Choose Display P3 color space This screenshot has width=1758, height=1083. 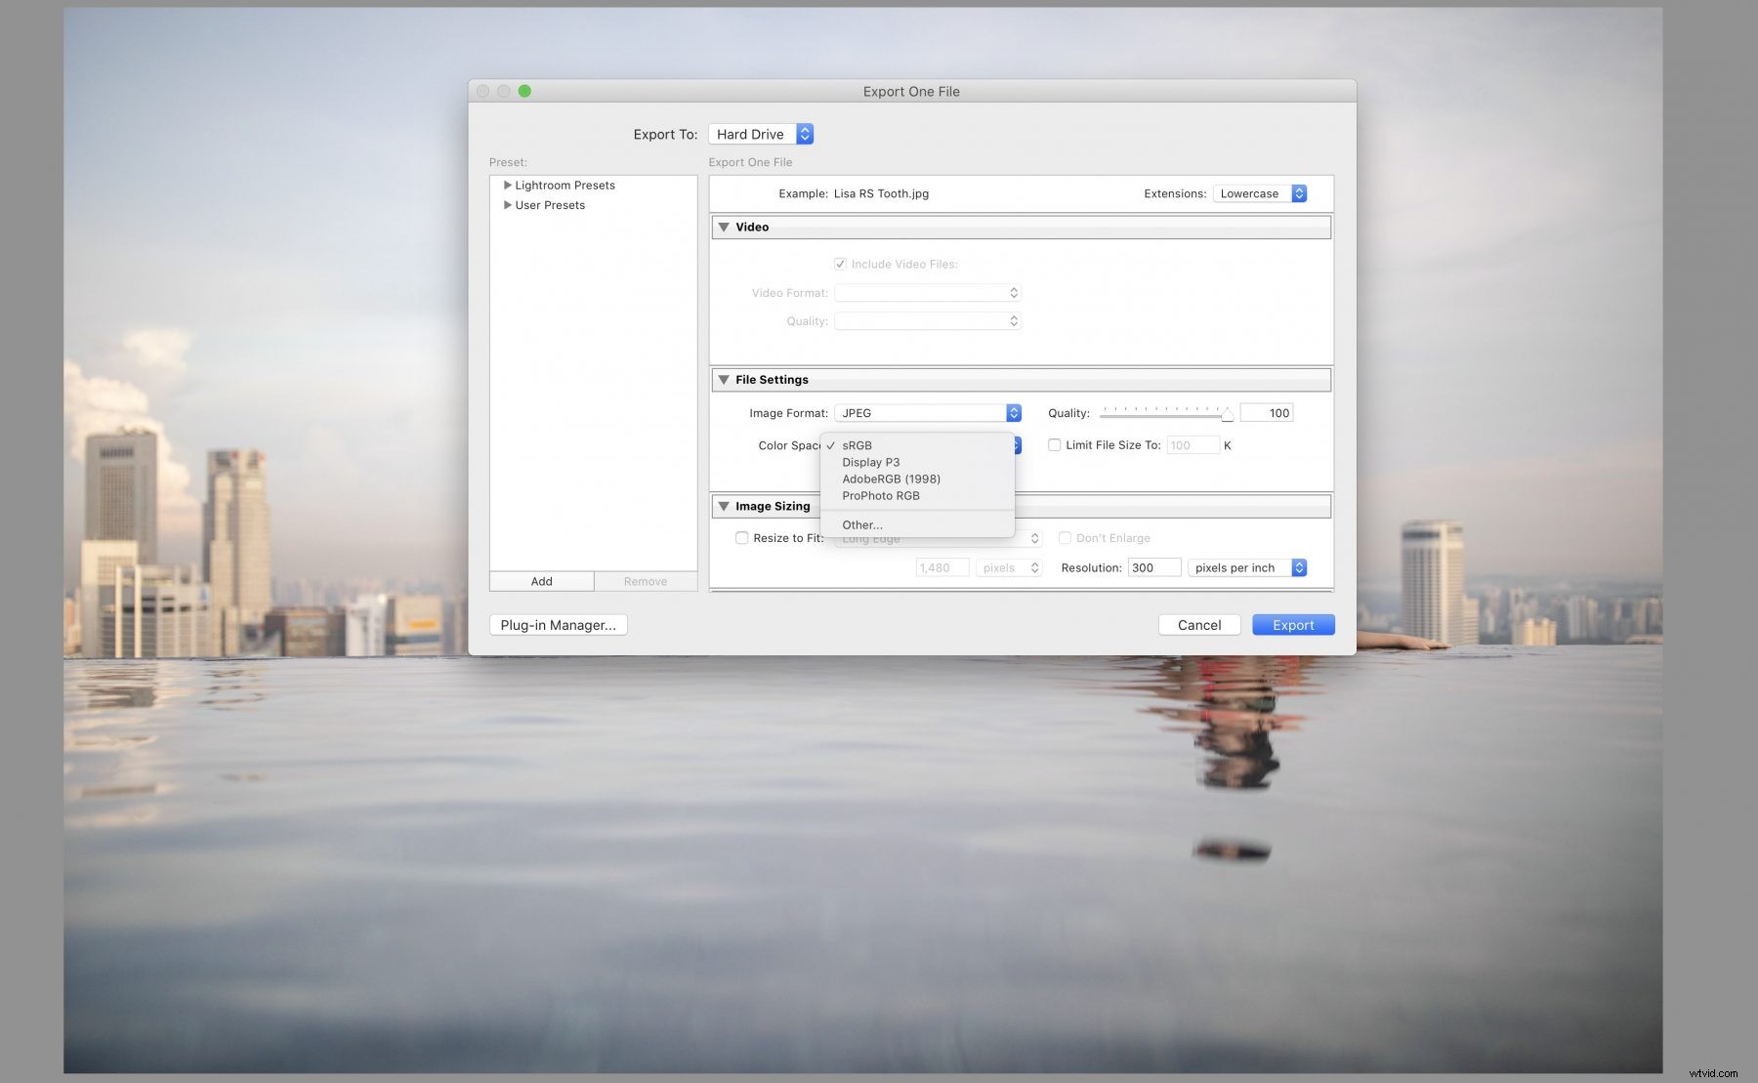click(x=870, y=462)
